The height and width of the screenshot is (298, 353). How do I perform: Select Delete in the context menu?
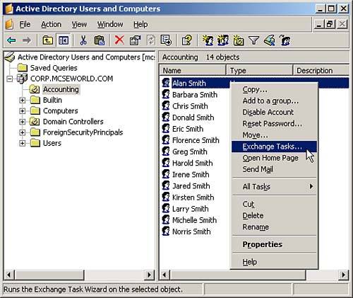[274, 215]
